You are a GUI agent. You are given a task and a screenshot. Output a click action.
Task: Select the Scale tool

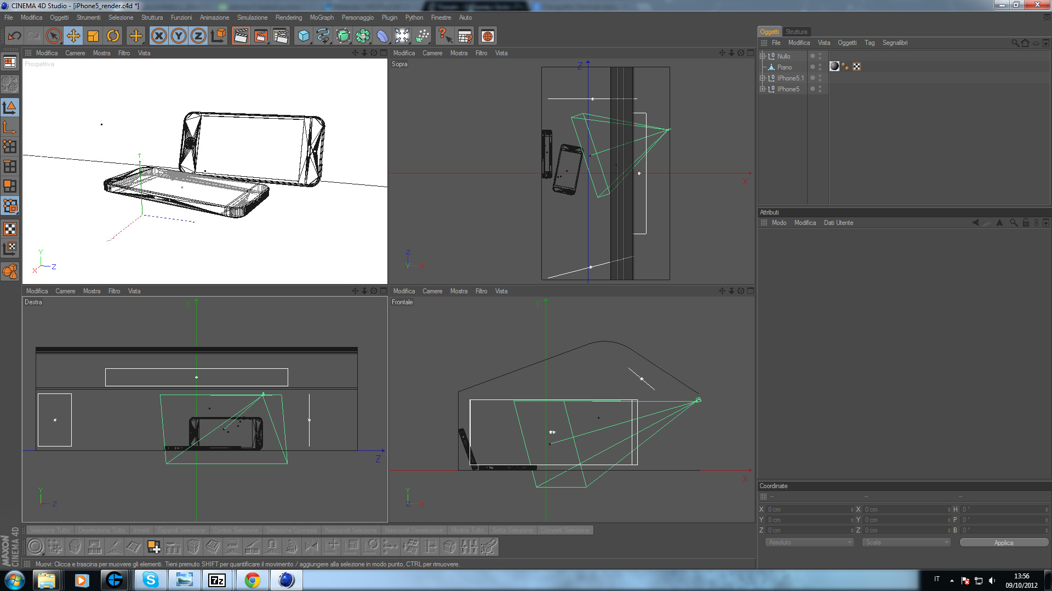click(93, 36)
